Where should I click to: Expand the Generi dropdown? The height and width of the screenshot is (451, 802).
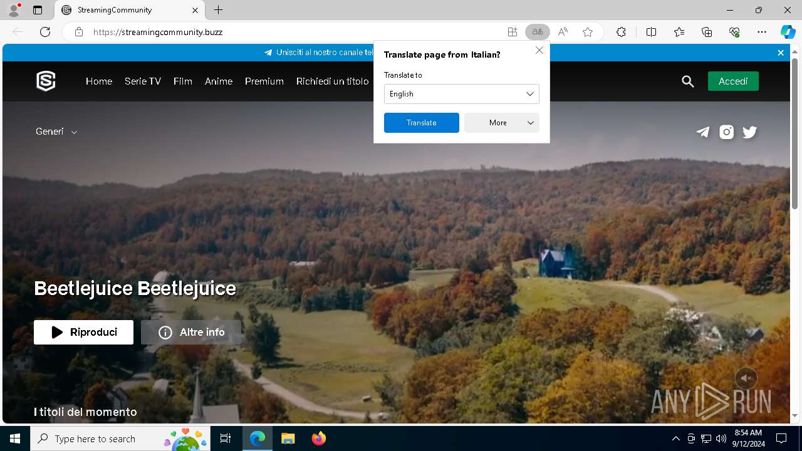click(56, 132)
